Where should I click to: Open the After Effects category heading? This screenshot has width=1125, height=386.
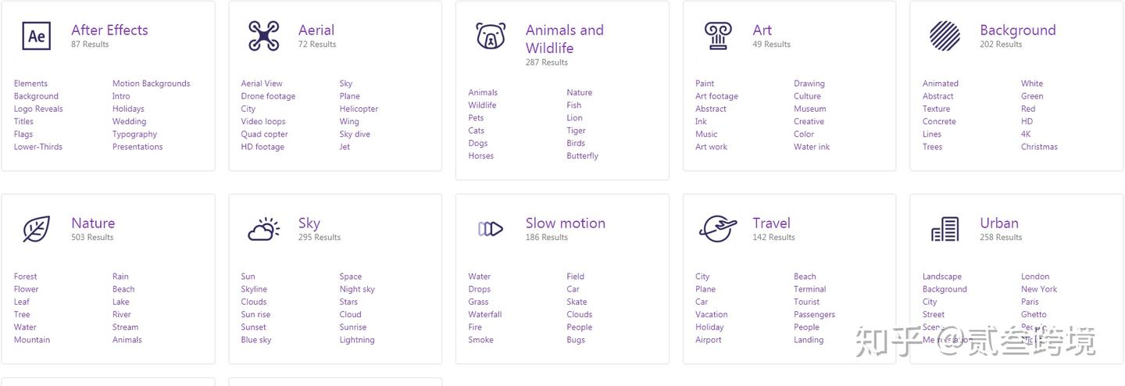[x=109, y=30]
